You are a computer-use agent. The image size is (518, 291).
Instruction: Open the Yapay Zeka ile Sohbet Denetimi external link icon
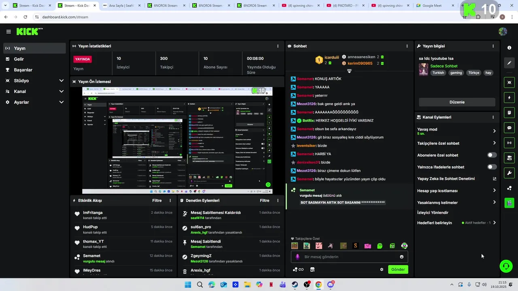(x=494, y=179)
